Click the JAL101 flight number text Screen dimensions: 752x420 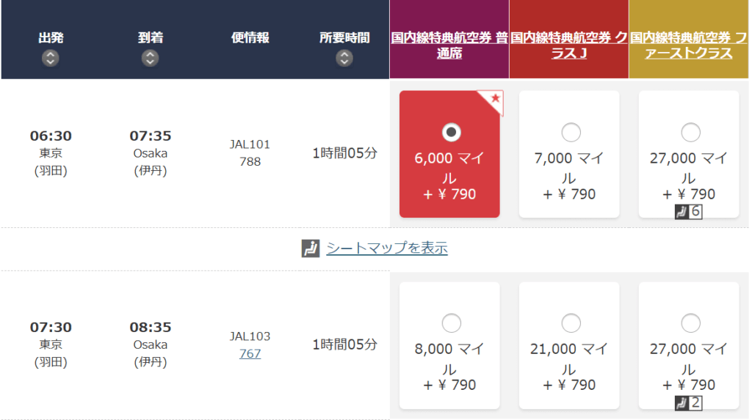click(x=250, y=144)
